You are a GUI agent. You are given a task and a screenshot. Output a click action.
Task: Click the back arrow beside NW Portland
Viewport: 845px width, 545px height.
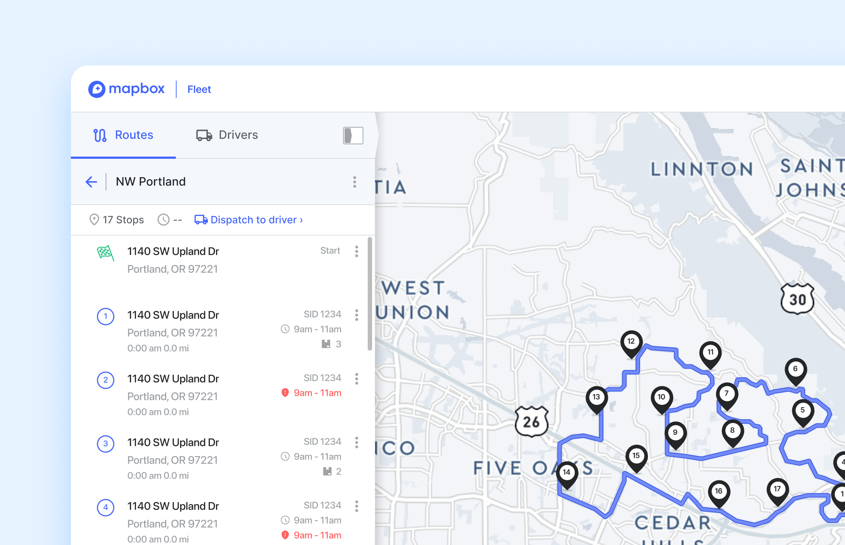[91, 182]
